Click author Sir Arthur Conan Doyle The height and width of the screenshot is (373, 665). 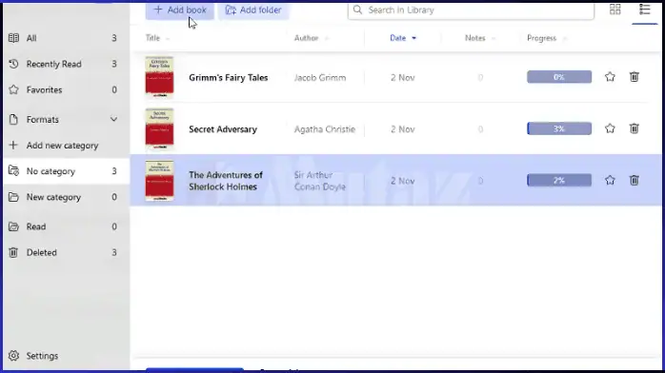click(x=320, y=181)
